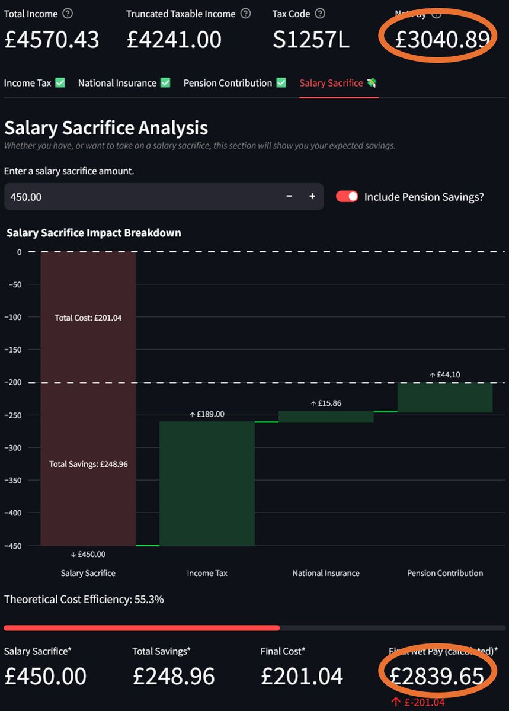This screenshot has height=711, width=509.
Task: Open the Pension Contribution tab
Action: pos(235,83)
